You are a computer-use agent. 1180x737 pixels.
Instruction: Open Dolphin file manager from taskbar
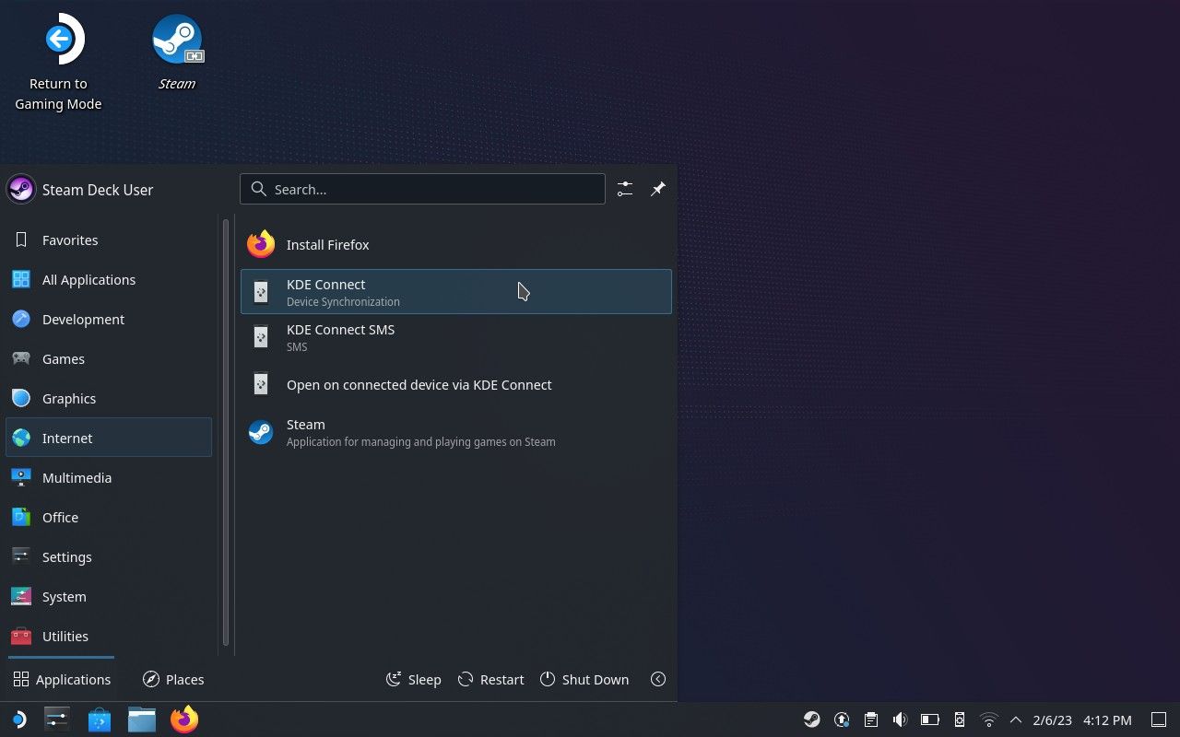tap(142, 719)
